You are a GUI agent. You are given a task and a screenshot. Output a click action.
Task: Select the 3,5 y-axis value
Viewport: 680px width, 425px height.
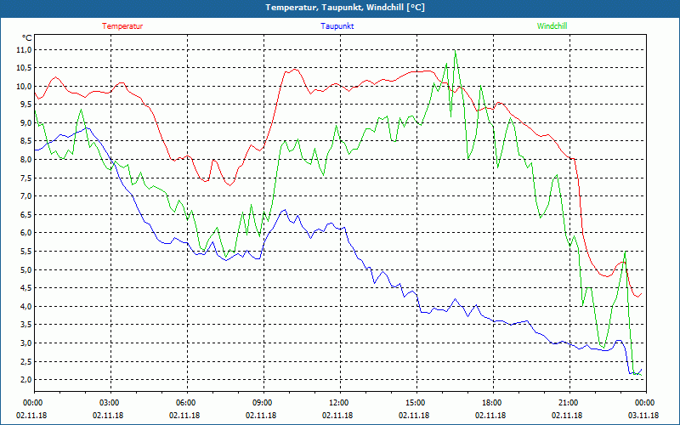click(25, 325)
